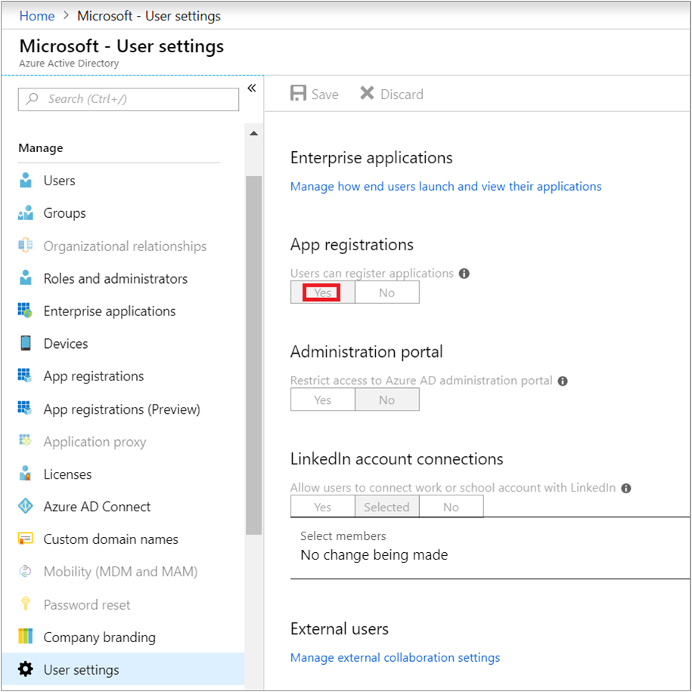Click the Groups sidebar icon

coord(26,213)
